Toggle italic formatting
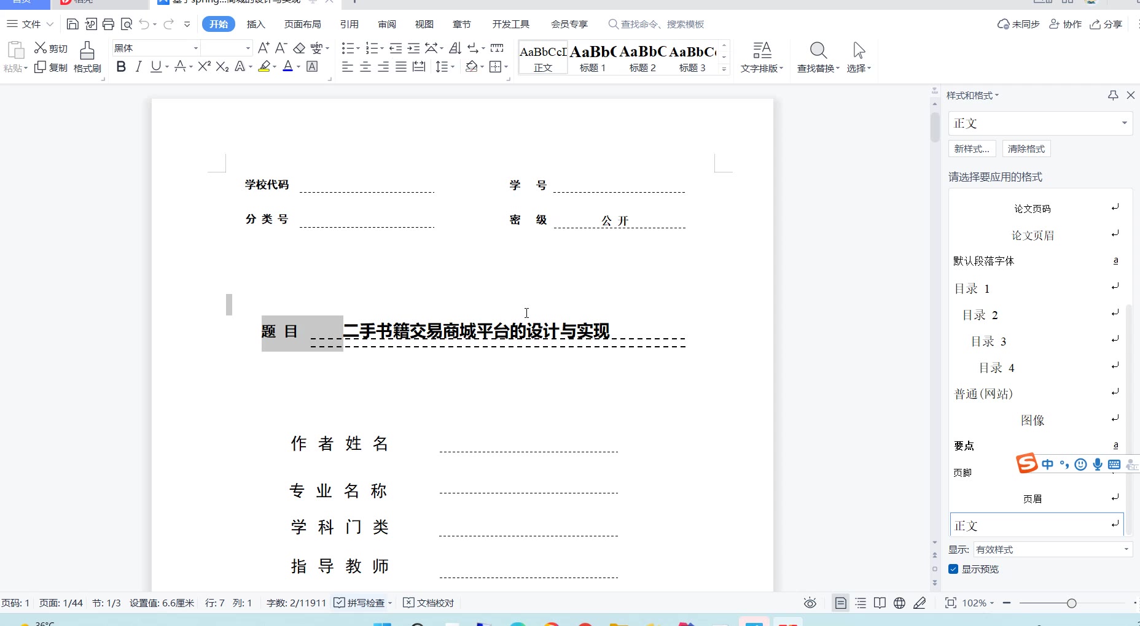Screen dimensions: 1140x626 (139, 67)
